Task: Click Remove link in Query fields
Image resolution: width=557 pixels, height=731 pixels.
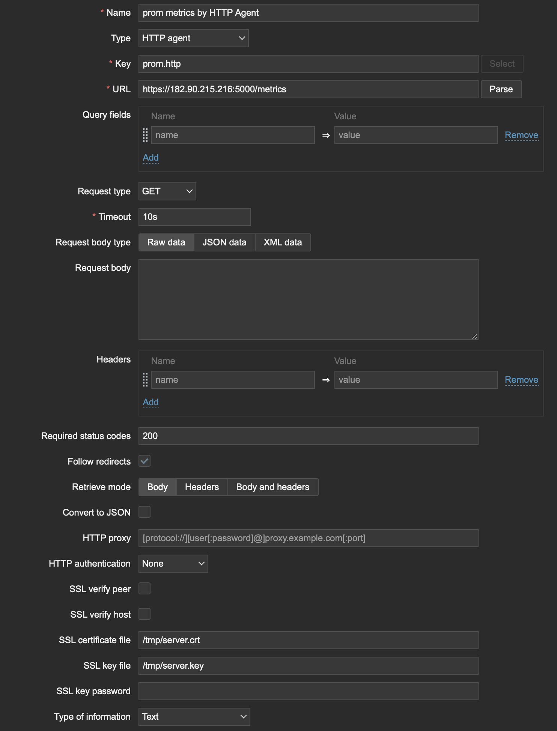Action: [521, 135]
